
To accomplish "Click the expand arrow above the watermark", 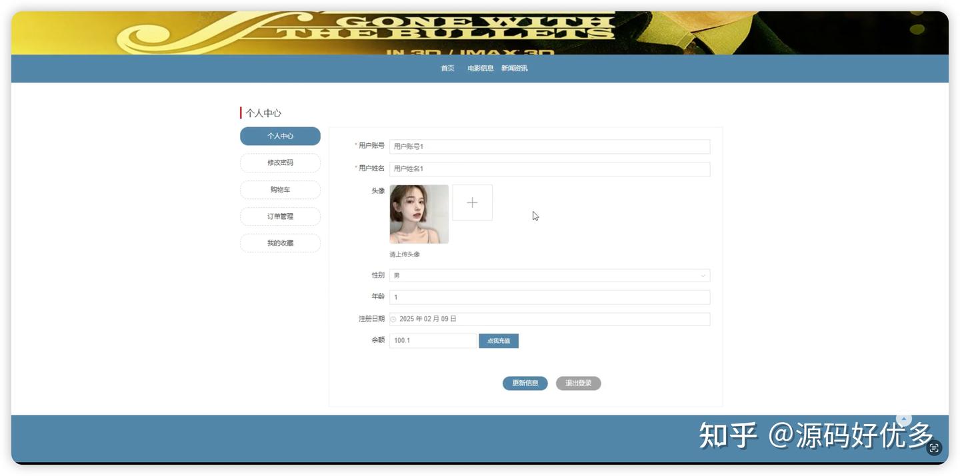I will click(x=903, y=419).
